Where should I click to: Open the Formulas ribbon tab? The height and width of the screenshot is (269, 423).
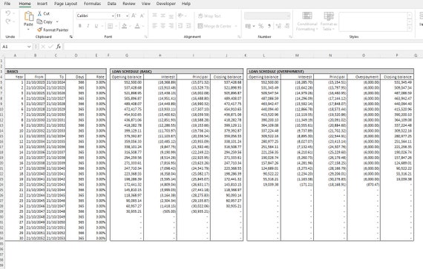point(92,4)
